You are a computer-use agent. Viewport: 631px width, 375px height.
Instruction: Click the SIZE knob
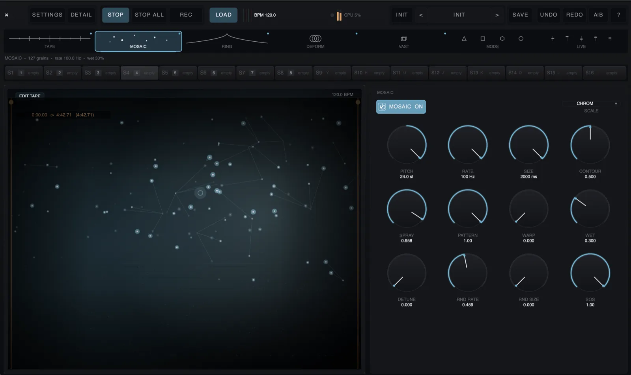tap(529, 145)
